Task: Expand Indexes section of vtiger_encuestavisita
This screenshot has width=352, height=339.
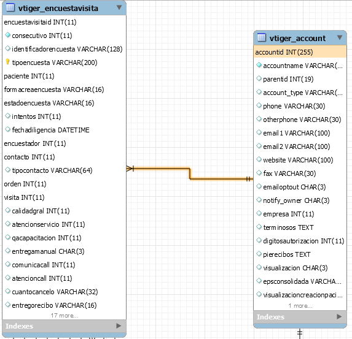Action: (119, 326)
